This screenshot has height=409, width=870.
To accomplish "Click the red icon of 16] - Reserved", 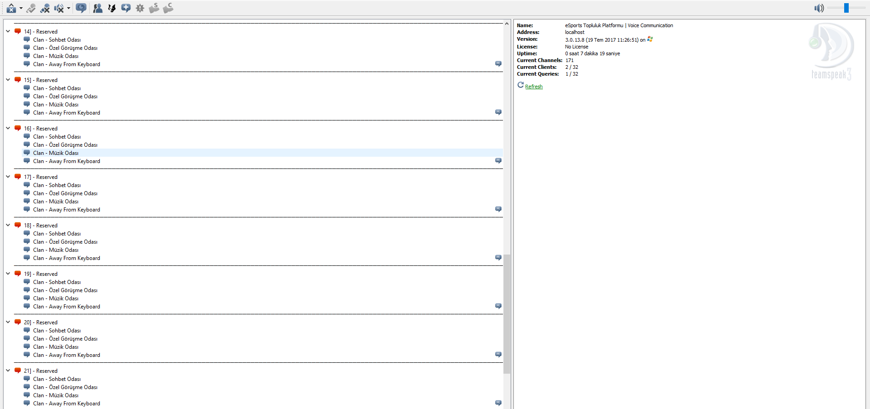I will click(x=18, y=128).
